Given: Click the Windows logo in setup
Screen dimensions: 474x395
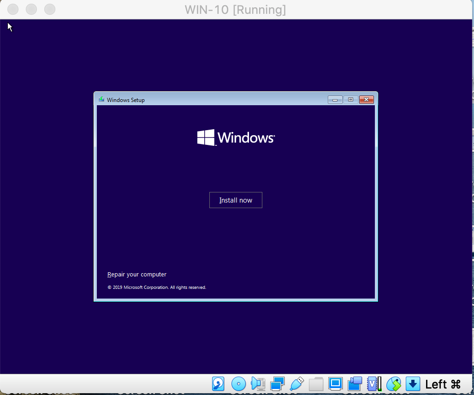Looking at the screenshot, I should pyautogui.click(x=236, y=138).
